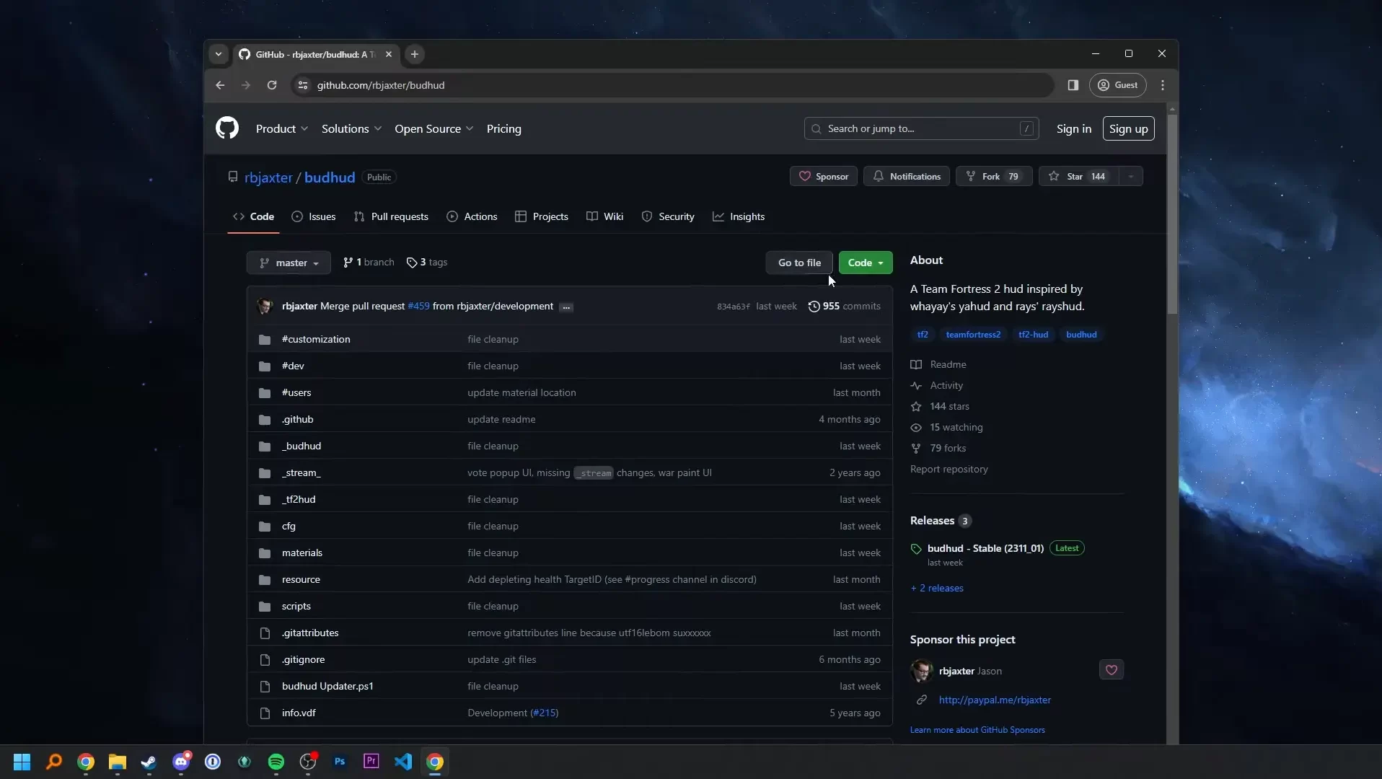Click the Sign in link
1382x779 pixels.
click(x=1073, y=128)
